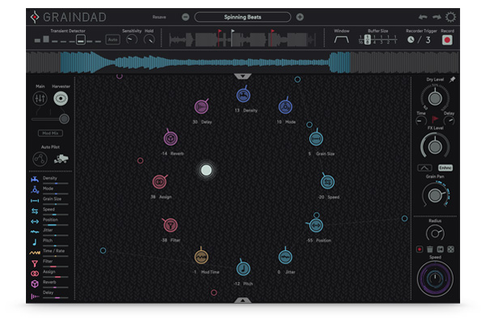486x324 pixels.
Task: Select the Filter funnel node
Action: pyautogui.click(x=171, y=224)
